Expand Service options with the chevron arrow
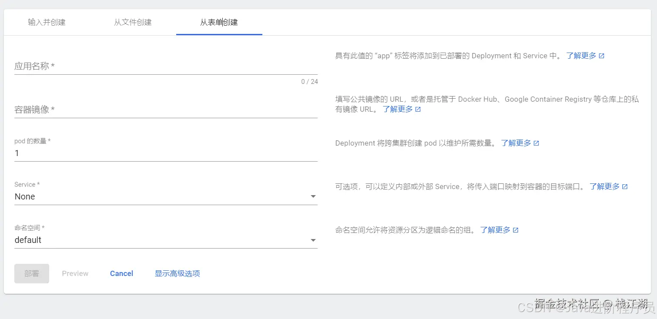The width and height of the screenshot is (657, 319). [x=313, y=196]
